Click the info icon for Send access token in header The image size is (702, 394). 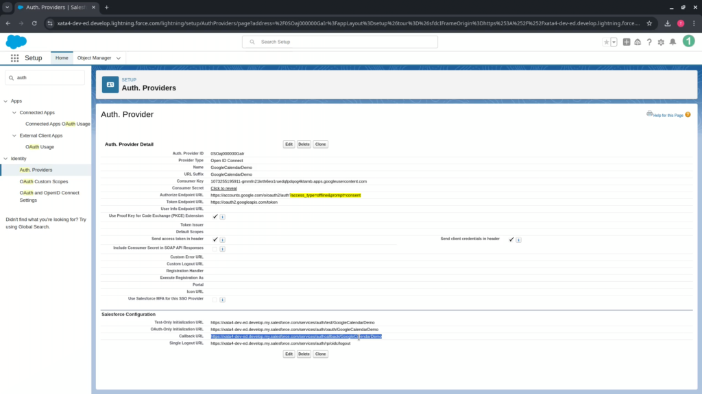223,240
